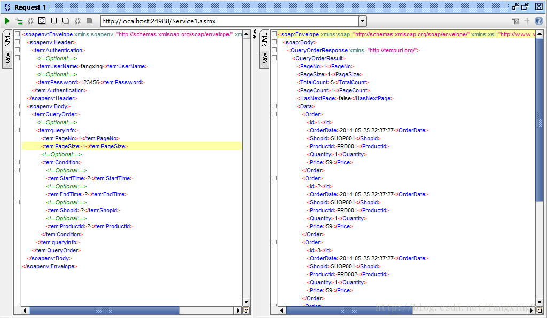Collapse the tem:Condition node
Viewport: 547px width, 318px height.
(17, 162)
